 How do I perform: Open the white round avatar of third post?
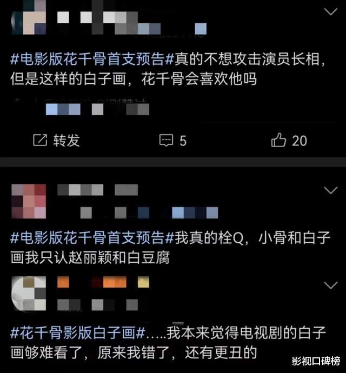(x=29, y=294)
